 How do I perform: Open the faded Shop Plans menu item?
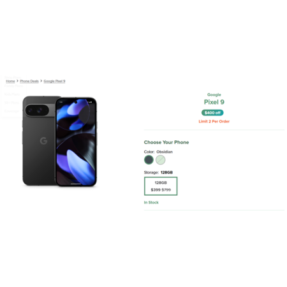13,77
